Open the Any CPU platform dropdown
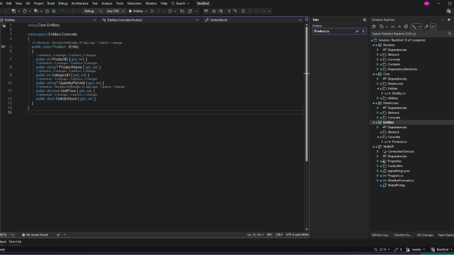Screen dimensions: 454x255 pos(115,11)
